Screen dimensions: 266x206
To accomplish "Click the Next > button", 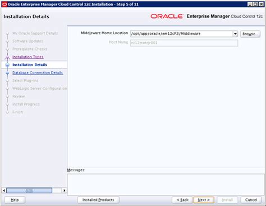I will [x=204, y=200].
